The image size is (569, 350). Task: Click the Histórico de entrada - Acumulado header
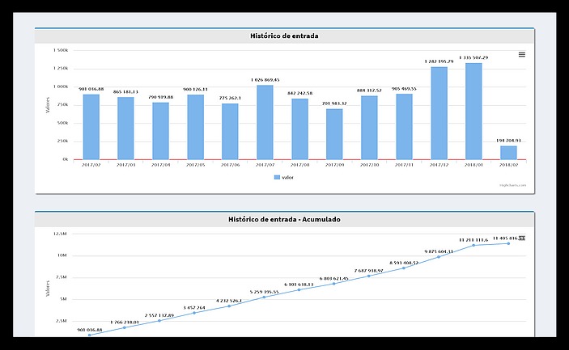(x=284, y=219)
